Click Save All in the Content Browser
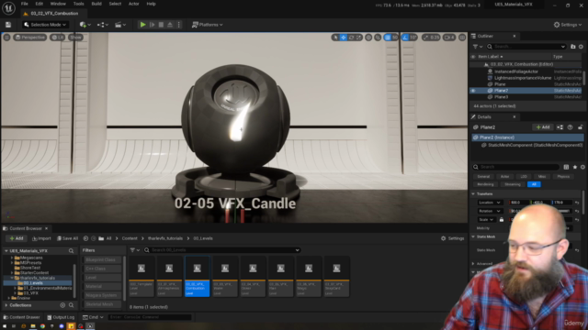 tap(67, 238)
